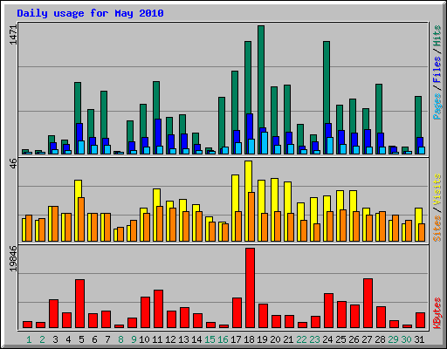Click day 31 on the date axis
Image resolution: width=447 pixels, height=349 pixels.
[419, 339]
